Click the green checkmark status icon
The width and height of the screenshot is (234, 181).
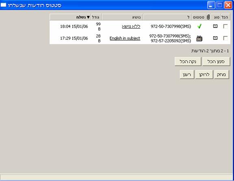coord(199,26)
